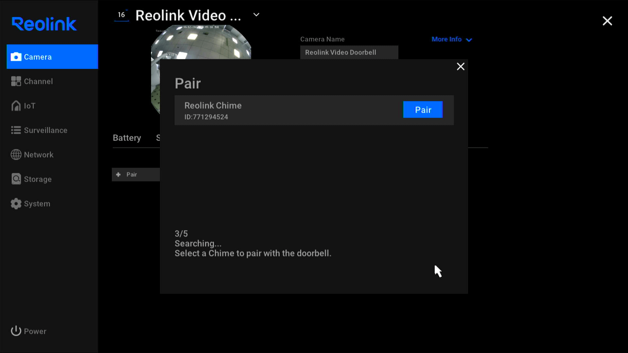Toggle visibility of Camera section
The image size is (628, 353).
(52, 57)
